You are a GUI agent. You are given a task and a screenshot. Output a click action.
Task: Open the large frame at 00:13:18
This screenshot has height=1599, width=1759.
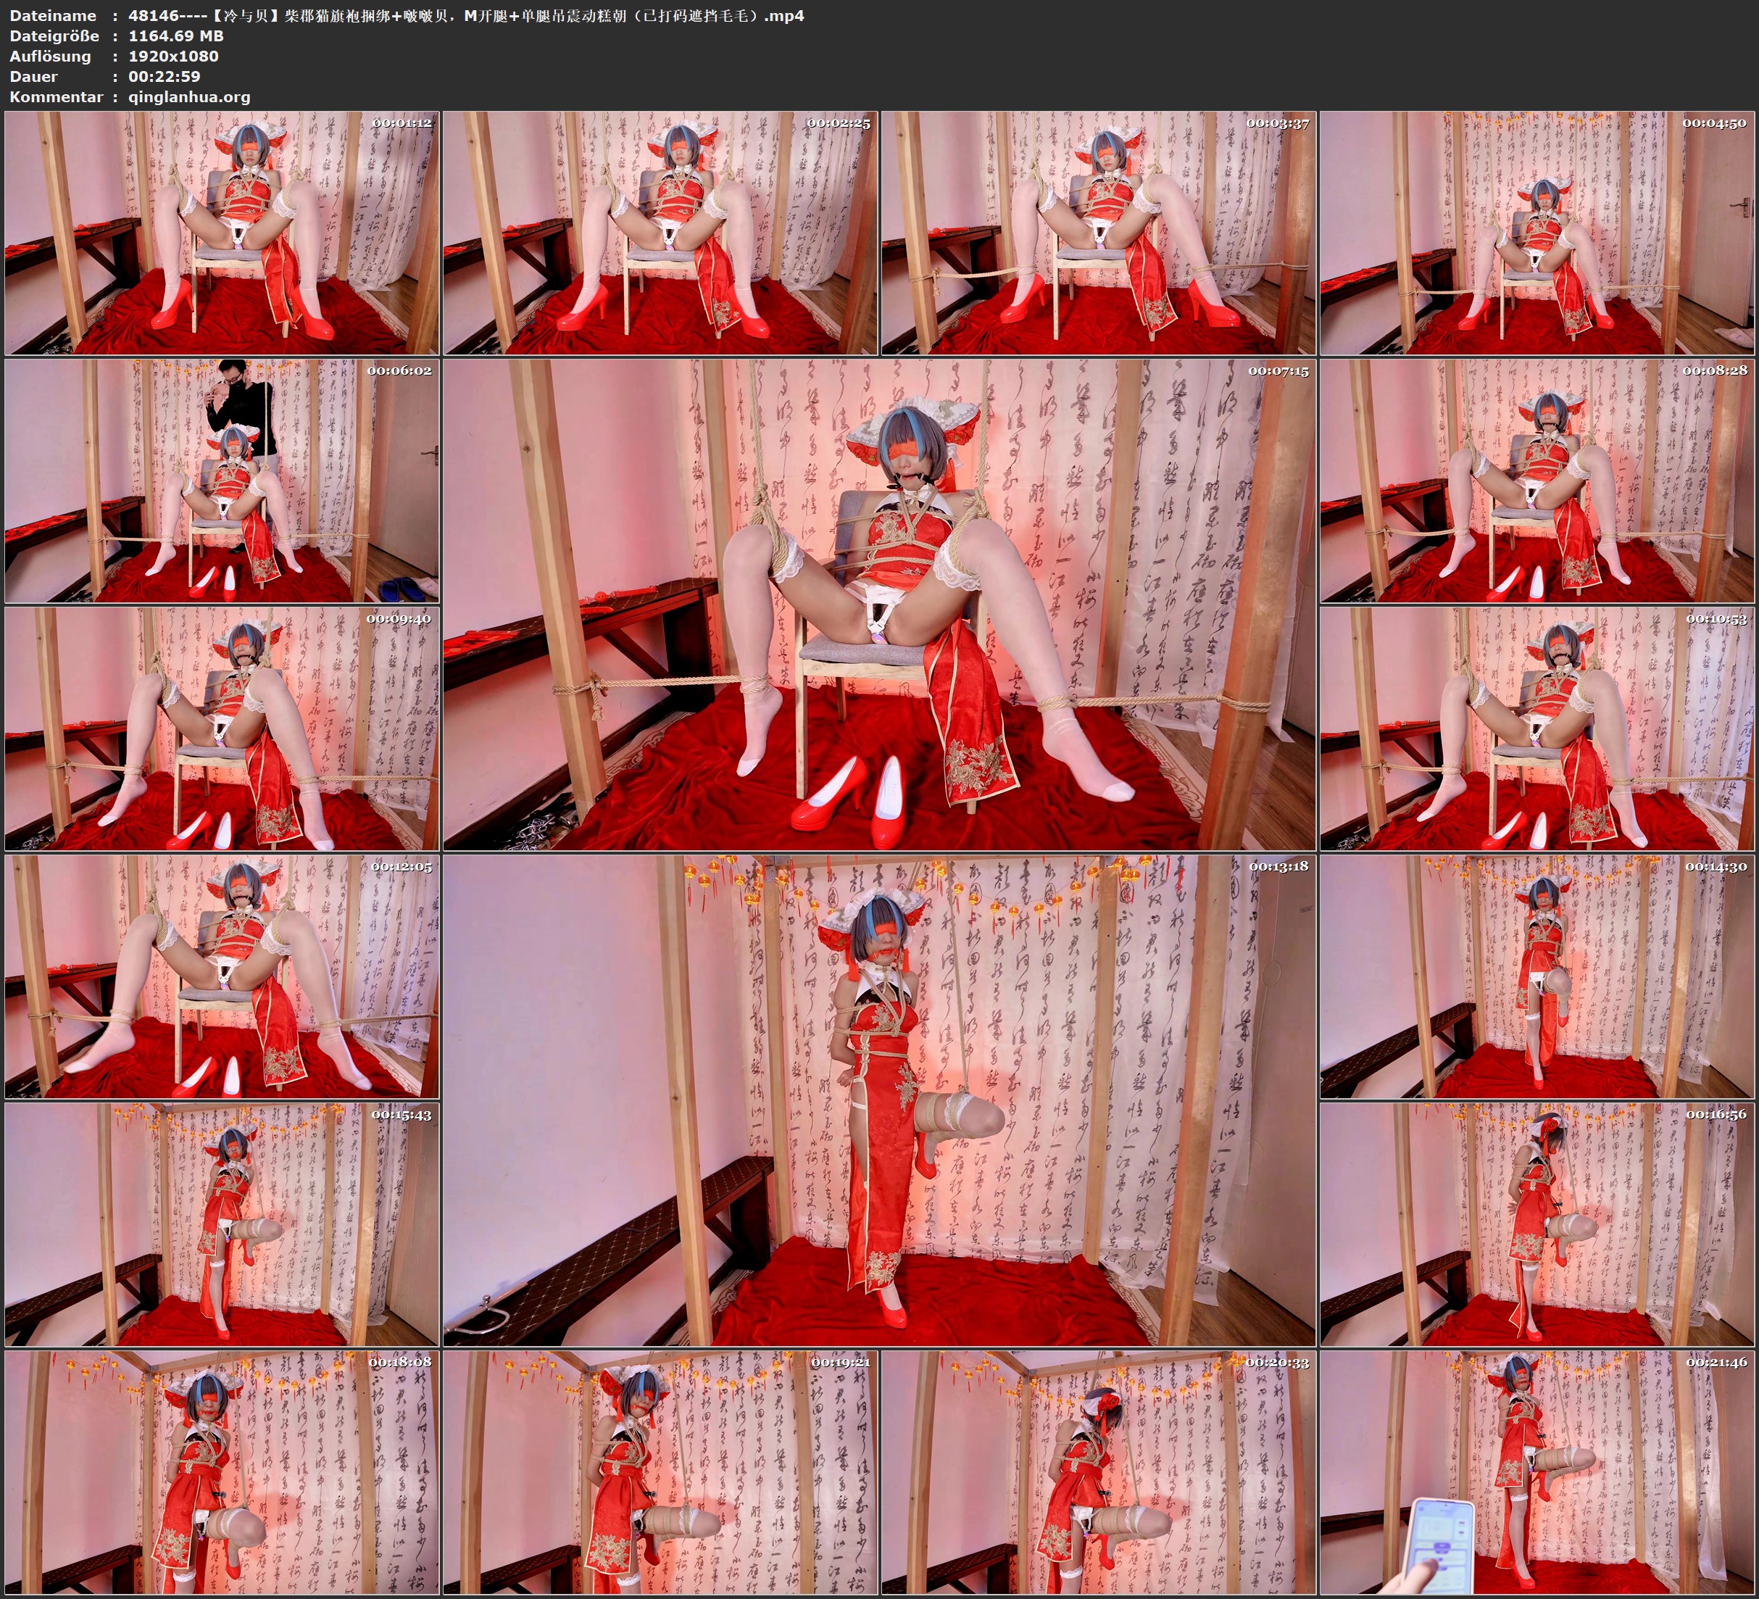click(x=878, y=1100)
